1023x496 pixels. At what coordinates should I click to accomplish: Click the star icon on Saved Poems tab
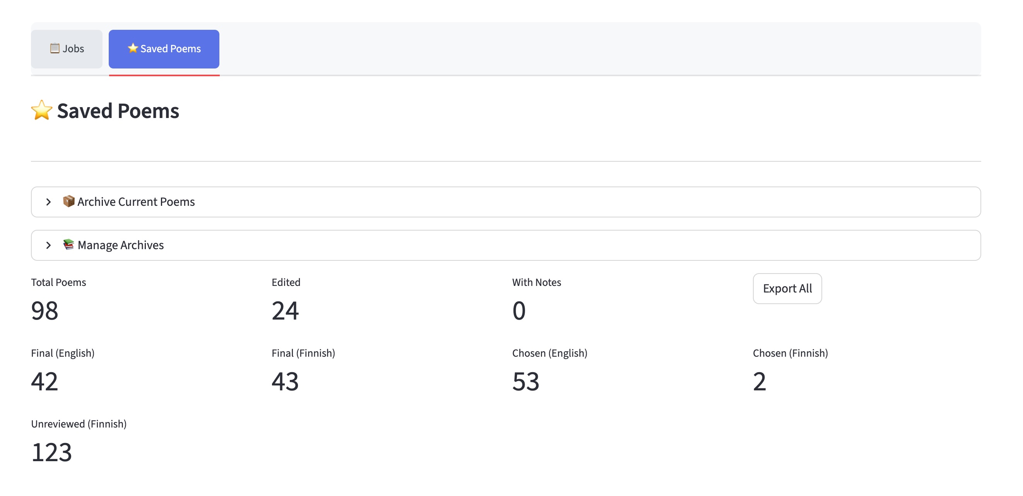133,48
